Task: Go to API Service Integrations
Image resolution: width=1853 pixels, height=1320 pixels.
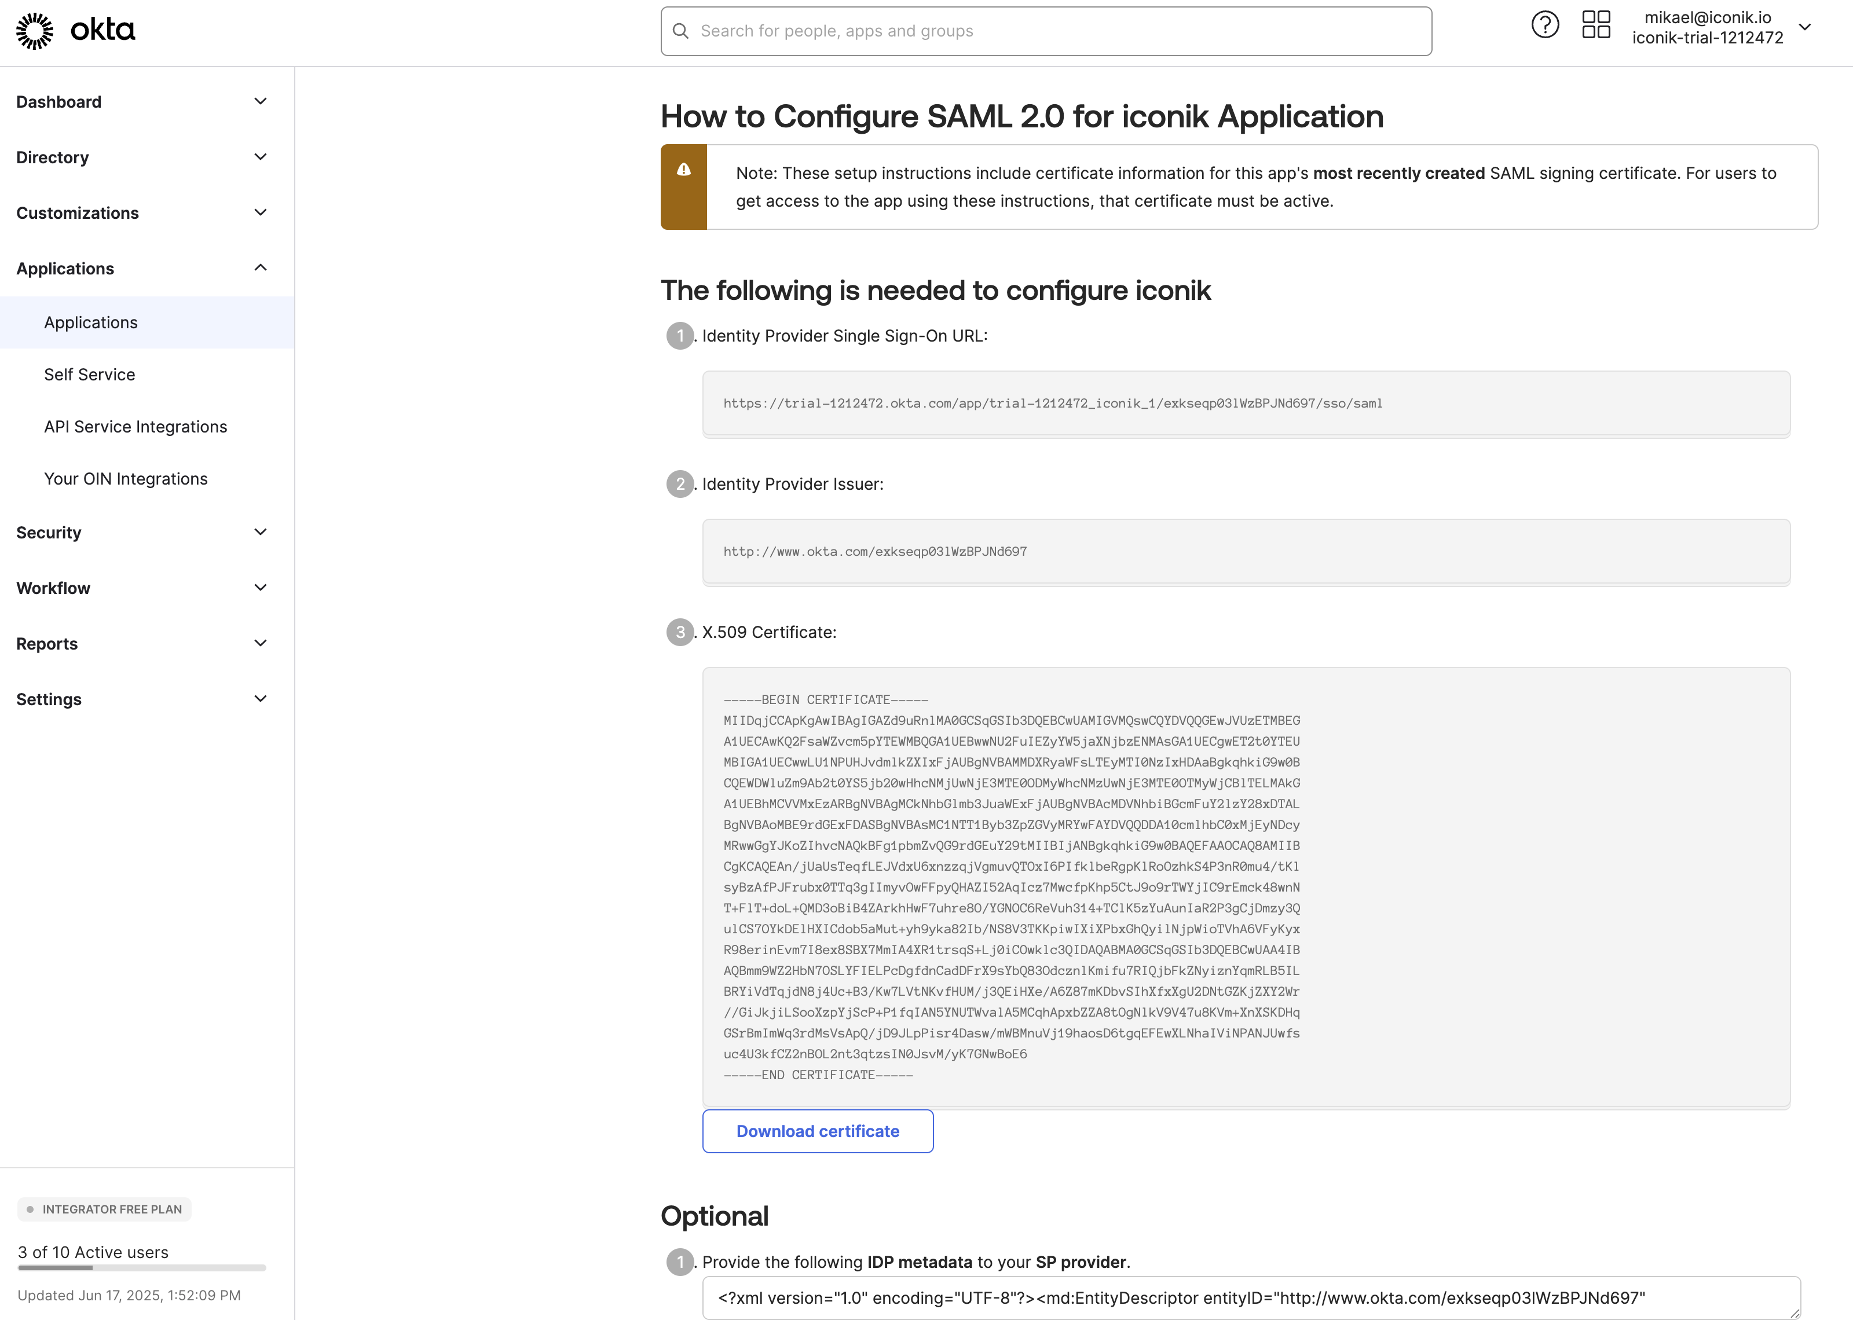Action: pyautogui.click(x=136, y=427)
